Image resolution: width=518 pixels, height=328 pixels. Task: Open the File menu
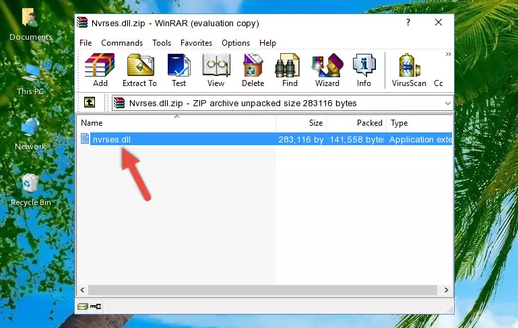(86, 43)
